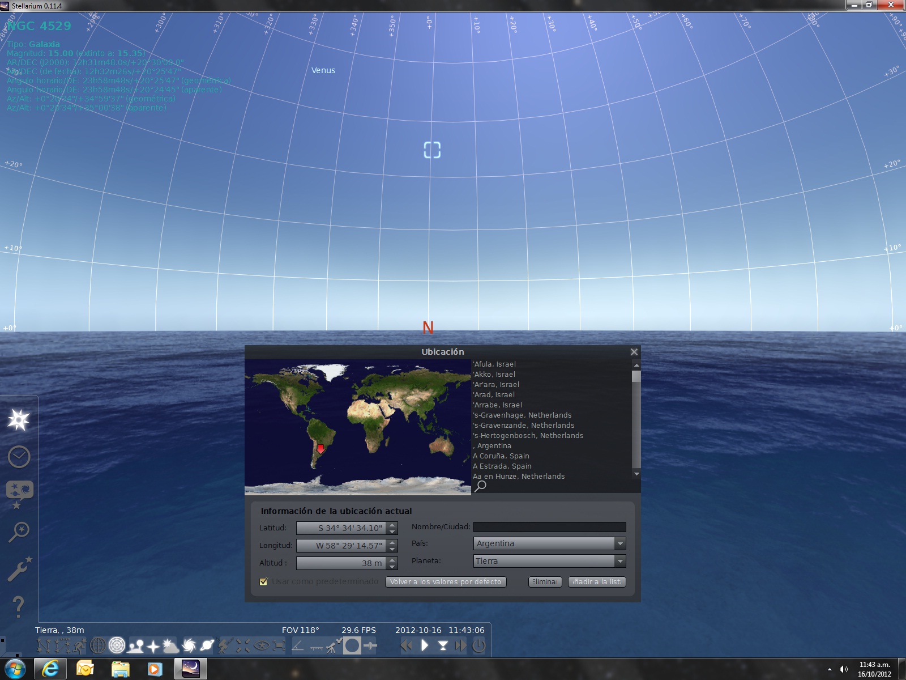Decrease time speed rewind button
Viewport: 906px width, 680px height.
pos(407,645)
